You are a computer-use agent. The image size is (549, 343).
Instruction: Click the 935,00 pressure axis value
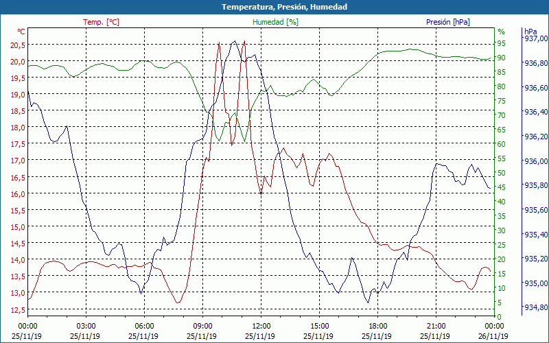pyautogui.click(x=536, y=283)
